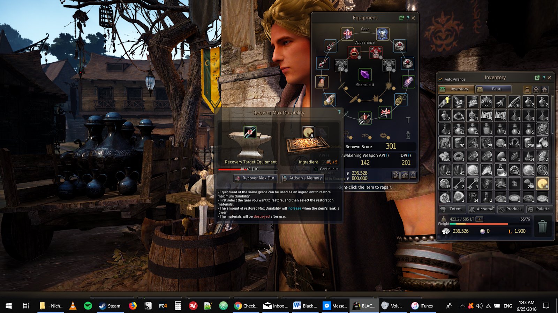This screenshot has width=558, height=313.
Task: Pop out the Equipment window
Action: pyautogui.click(x=401, y=18)
